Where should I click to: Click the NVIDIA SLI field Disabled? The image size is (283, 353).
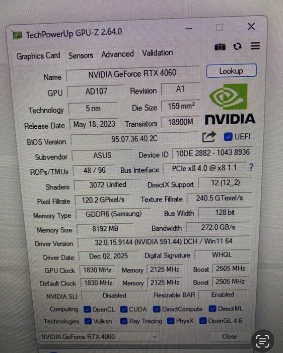point(114,295)
